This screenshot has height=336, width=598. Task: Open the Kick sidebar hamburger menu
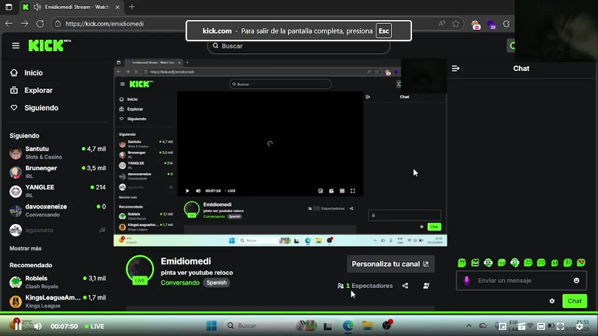pyautogui.click(x=16, y=45)
